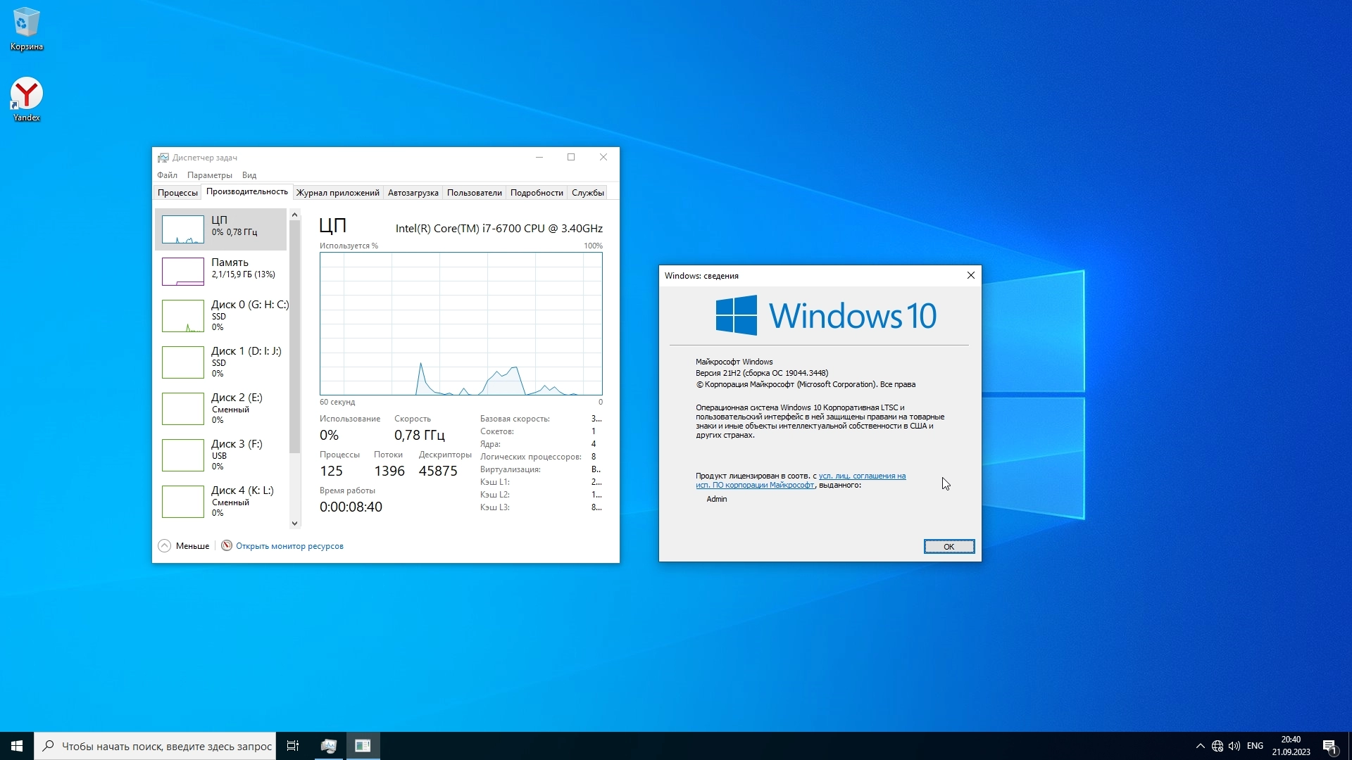Click the Windows Start button

point(17,746)
